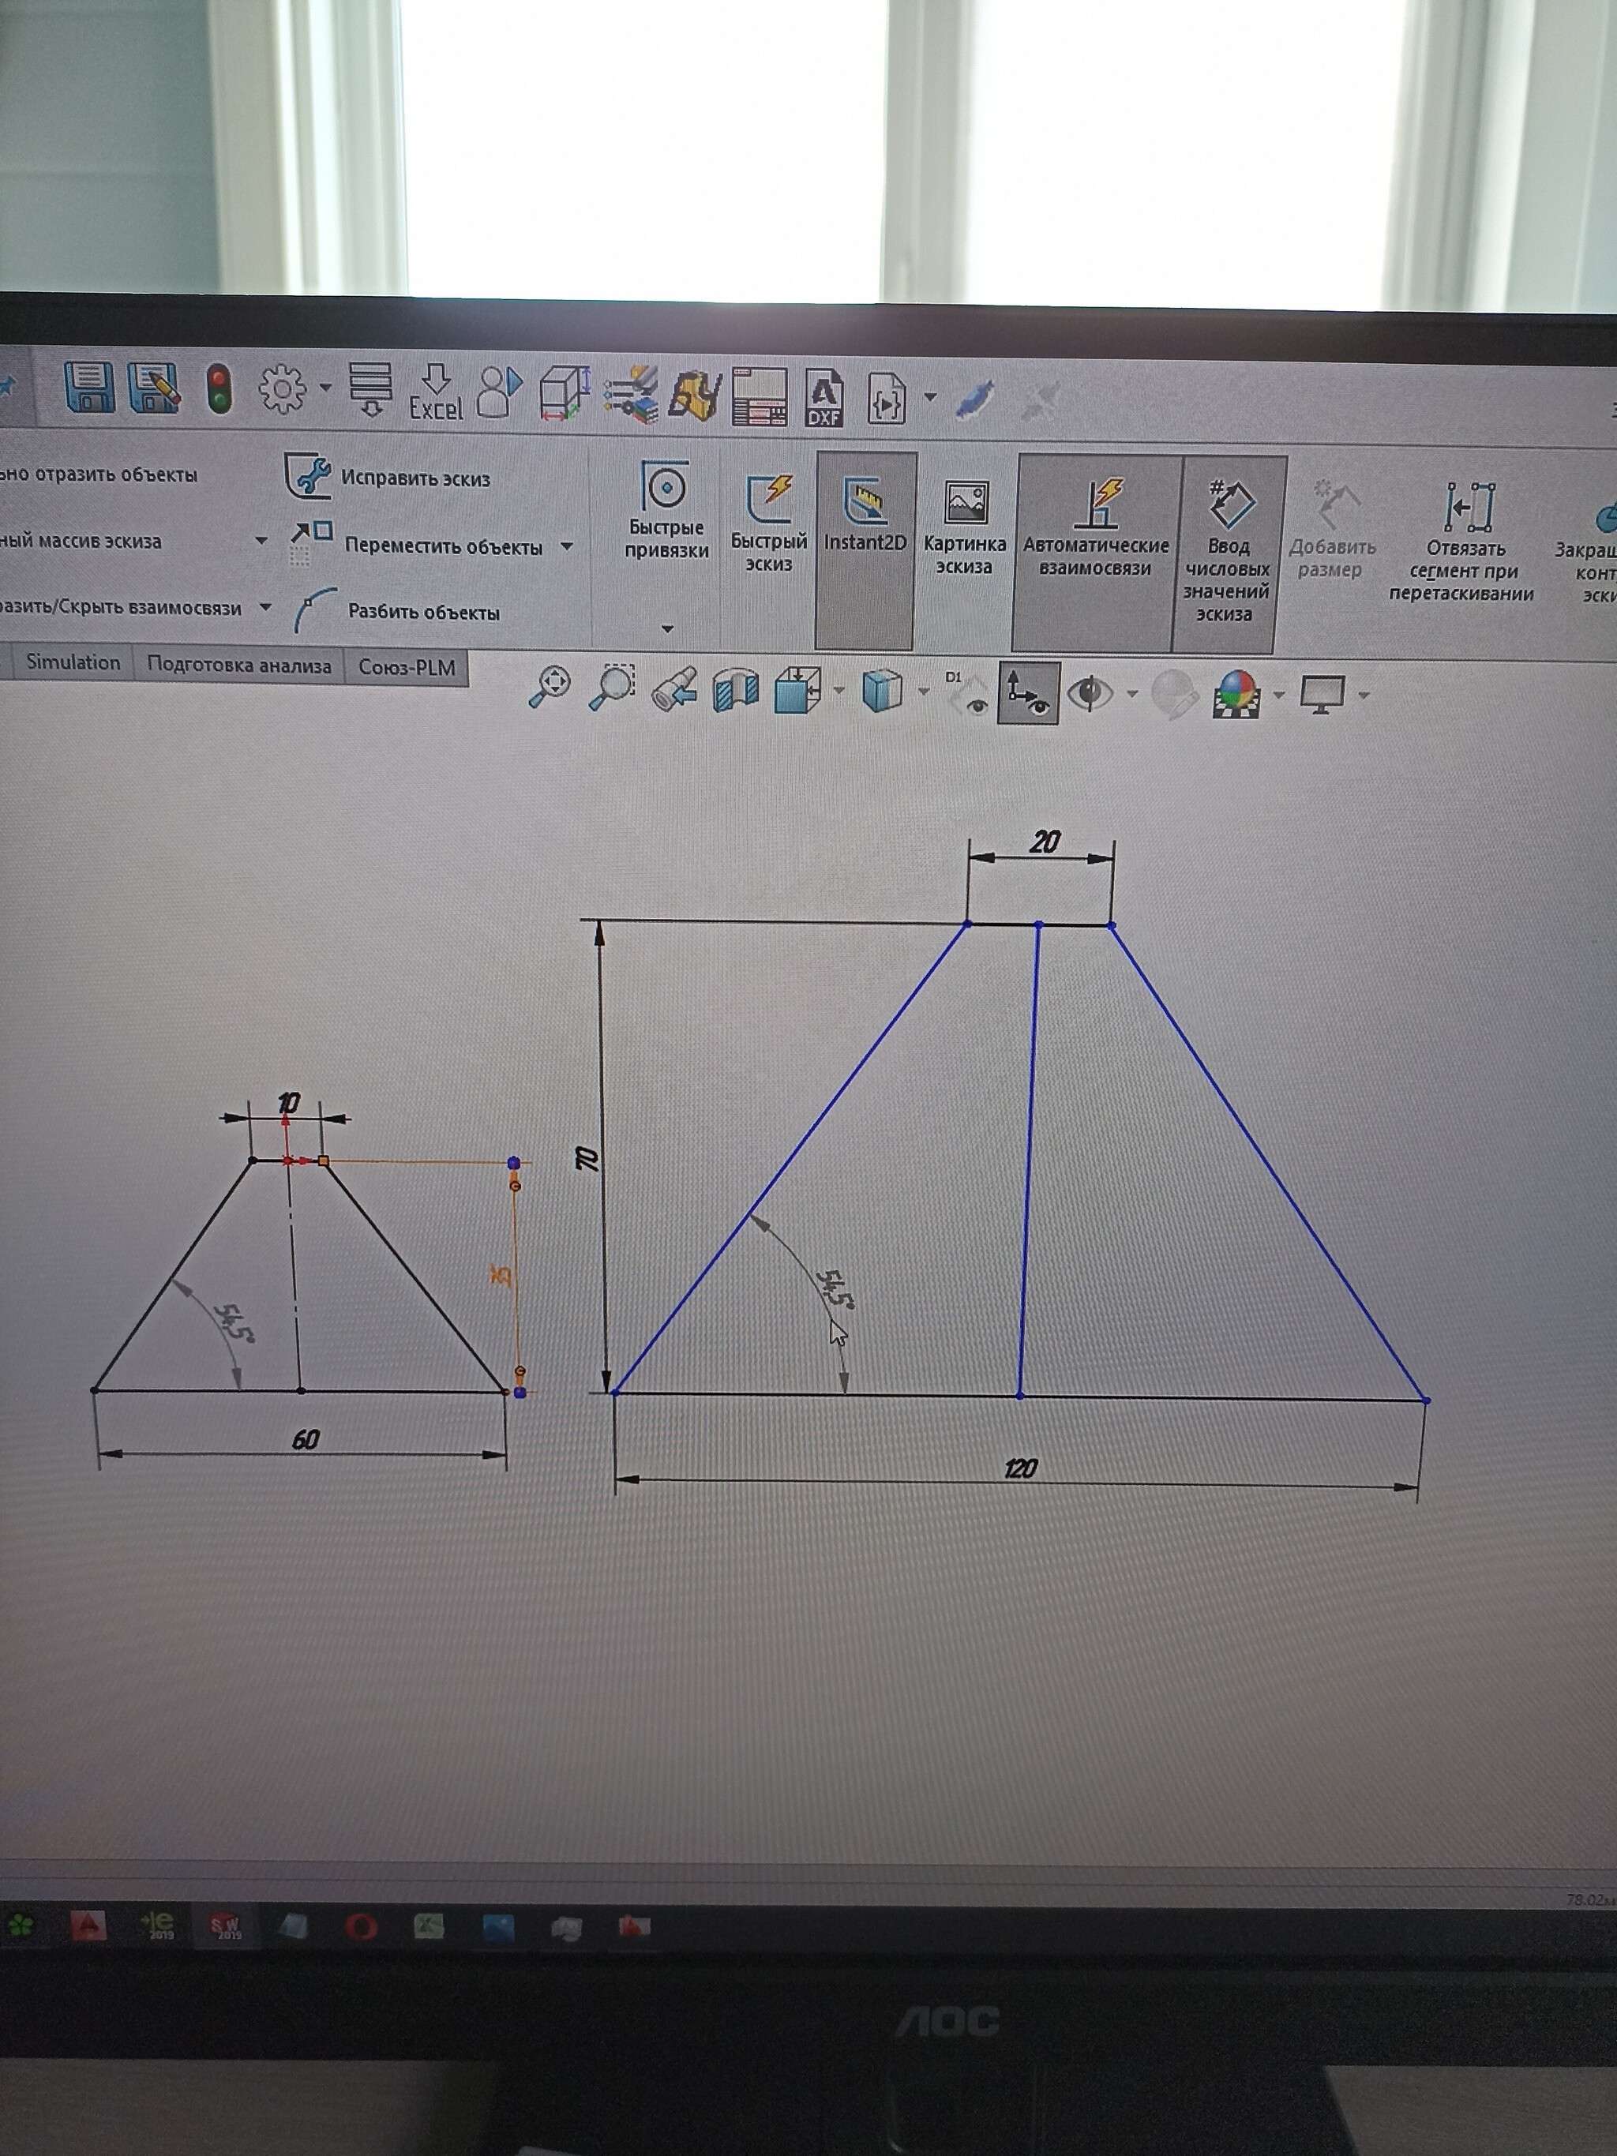Screen dimensions: 1617x2156
Task: Click the View Settings monitor icon
Action: click(1322, 695)
